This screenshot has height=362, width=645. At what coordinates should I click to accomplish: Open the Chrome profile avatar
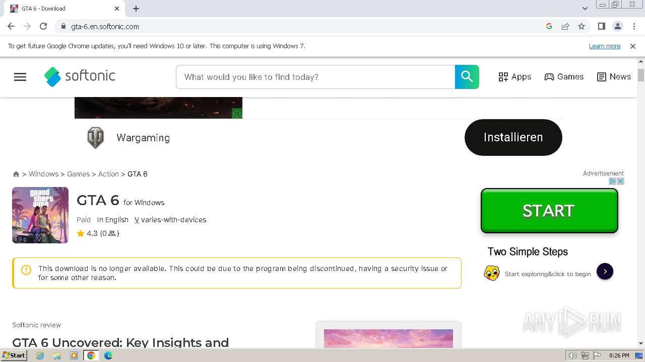click(617, 26)
